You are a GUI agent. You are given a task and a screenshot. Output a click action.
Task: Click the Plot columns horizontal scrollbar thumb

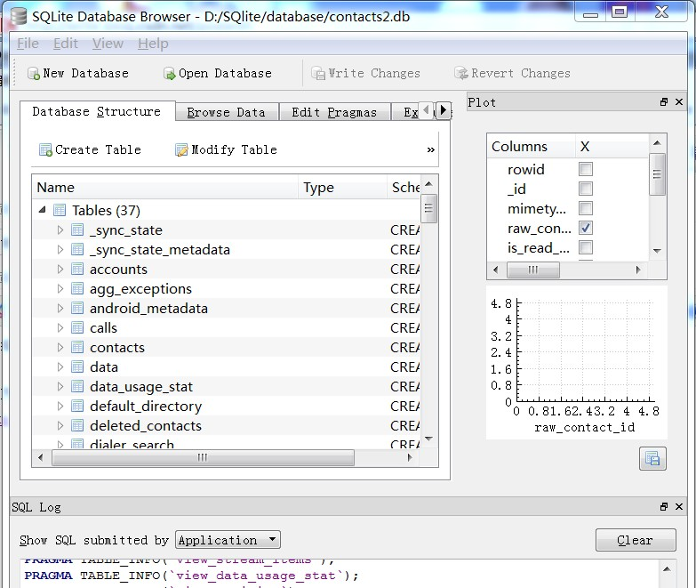pos(533,270)
